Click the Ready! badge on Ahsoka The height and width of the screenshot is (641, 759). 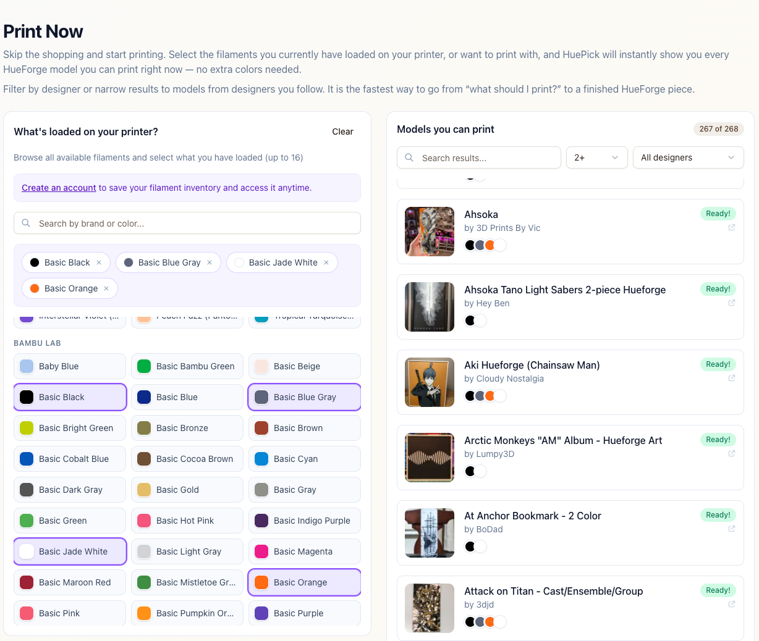718,214
